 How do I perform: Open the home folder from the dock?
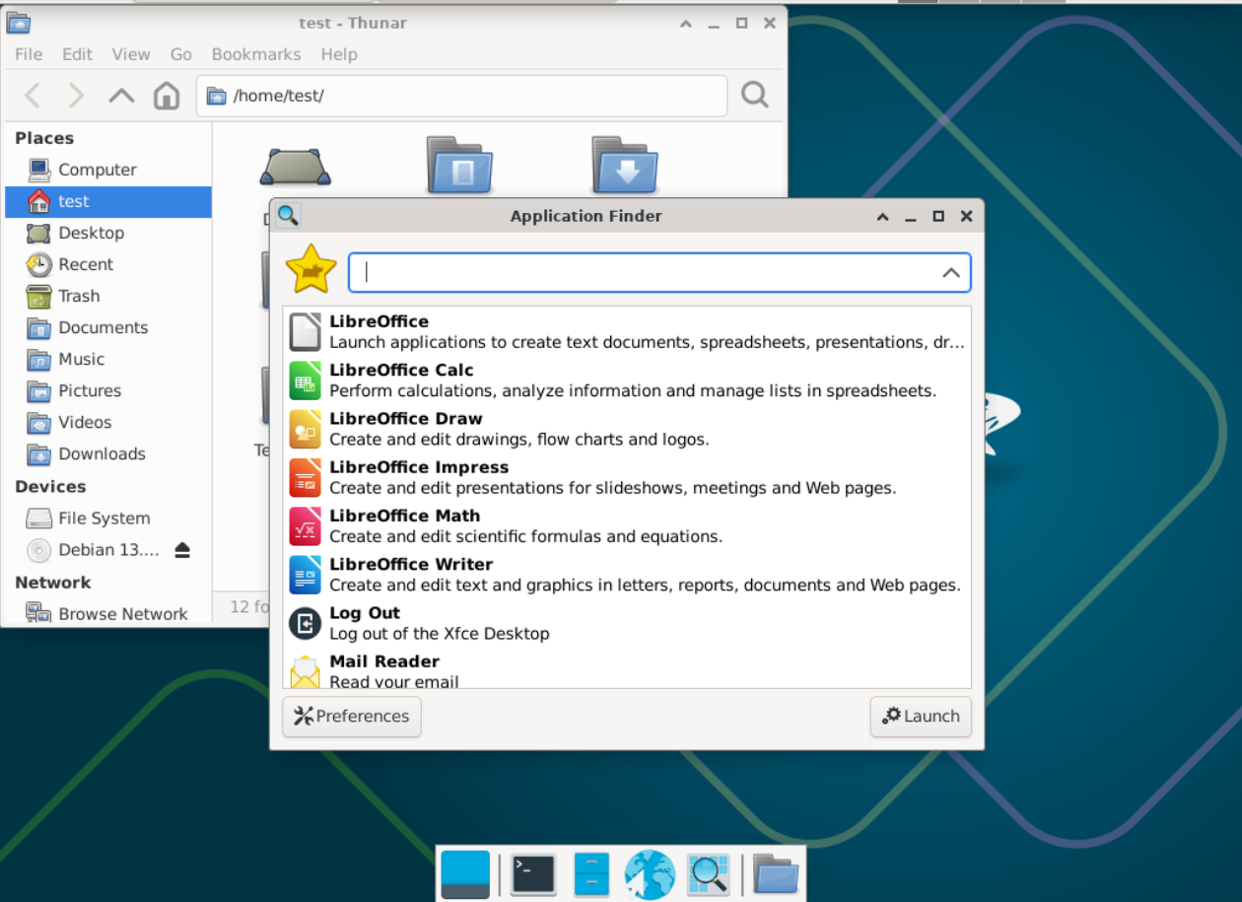[x=776, y=873]
